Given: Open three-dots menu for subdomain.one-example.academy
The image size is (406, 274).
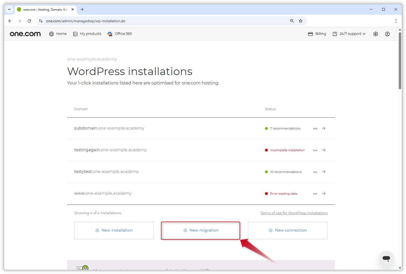Looking at the screenshot, I should 315,129.
